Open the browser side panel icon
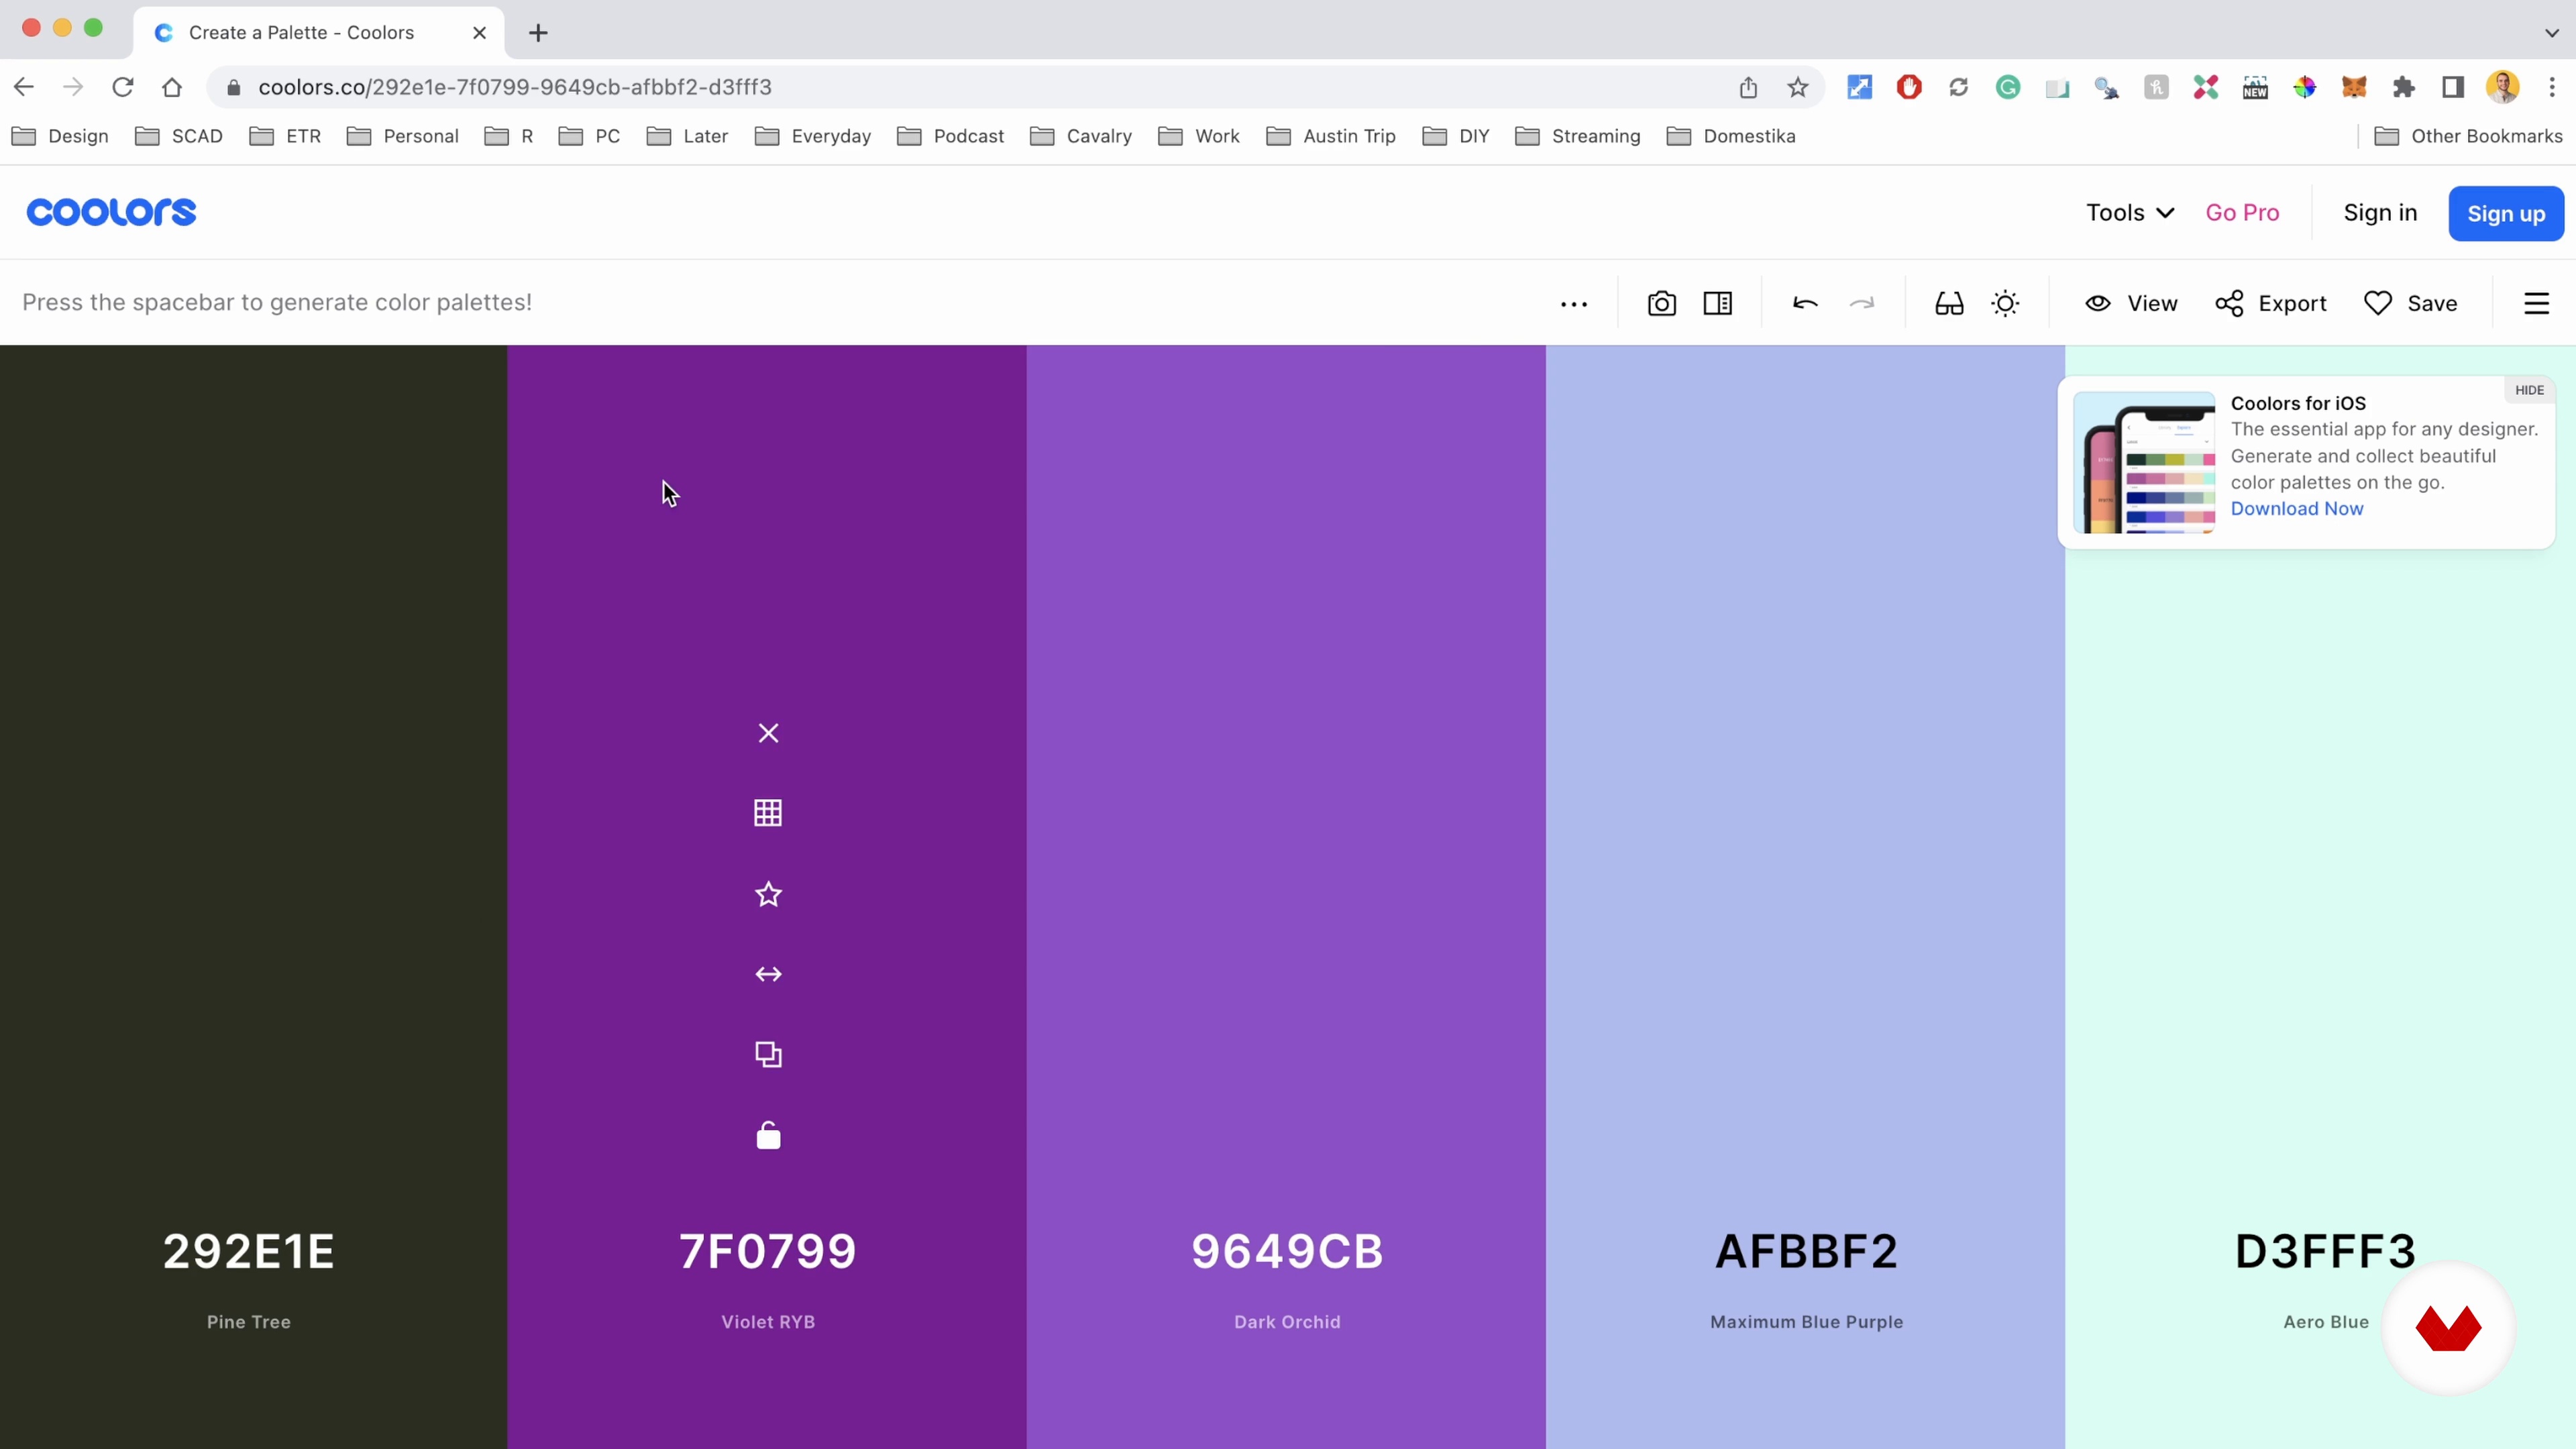 (2453, 87)
